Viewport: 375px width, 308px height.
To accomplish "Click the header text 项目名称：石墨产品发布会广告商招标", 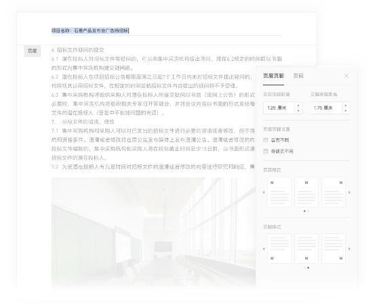I will click(x=90, y=30).
